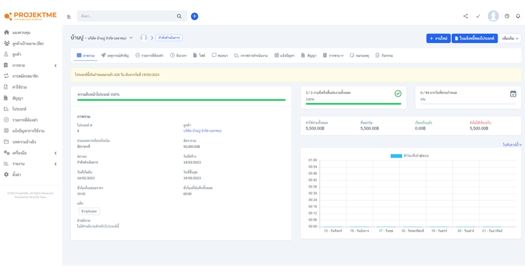Viewport: 525px width, 274px height.
Task: Switch to the จับเวลา tab
Action: pyautogui.click(x=178, y=56)
